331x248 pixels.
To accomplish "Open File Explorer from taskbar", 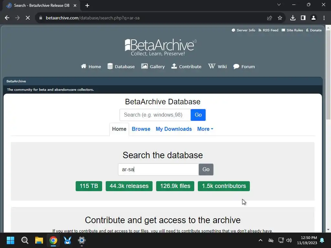I will pos(39,240).
